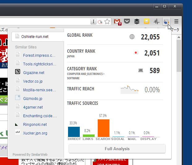This screenshot has height=165, width=192.
Task: Click the traffic reach 0.00% value
Action: [152, 90]
